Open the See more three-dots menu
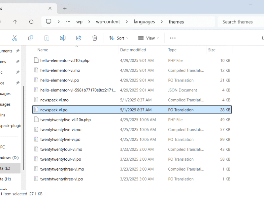Viewport: 264px width, 198px height. pos(173,38)
